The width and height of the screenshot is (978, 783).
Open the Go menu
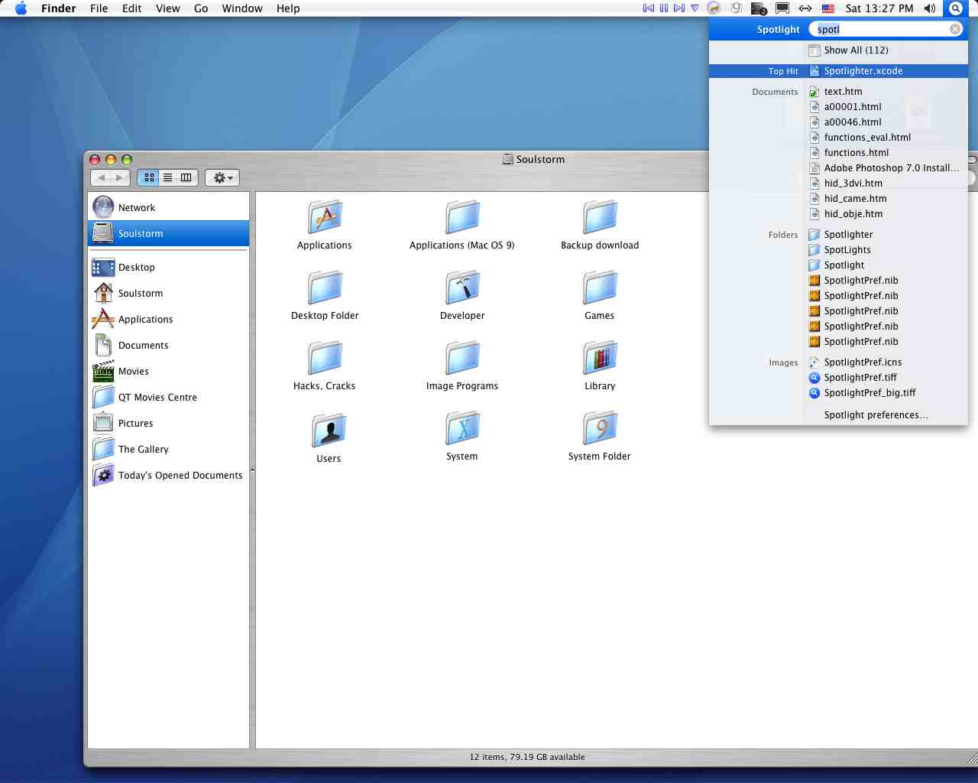[x=201, y=8]
